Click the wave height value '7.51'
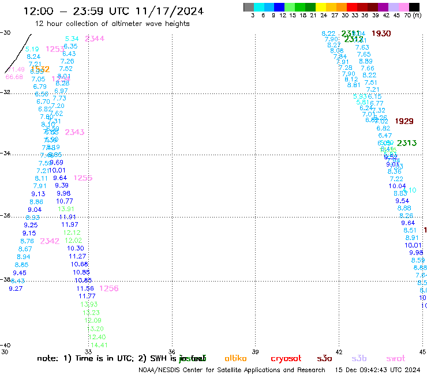This screenshot has width=427, height=375. 371,82
